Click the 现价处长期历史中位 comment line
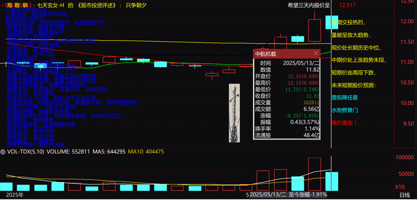This screenshot has height=205, width=417. [x=356, y=48]
